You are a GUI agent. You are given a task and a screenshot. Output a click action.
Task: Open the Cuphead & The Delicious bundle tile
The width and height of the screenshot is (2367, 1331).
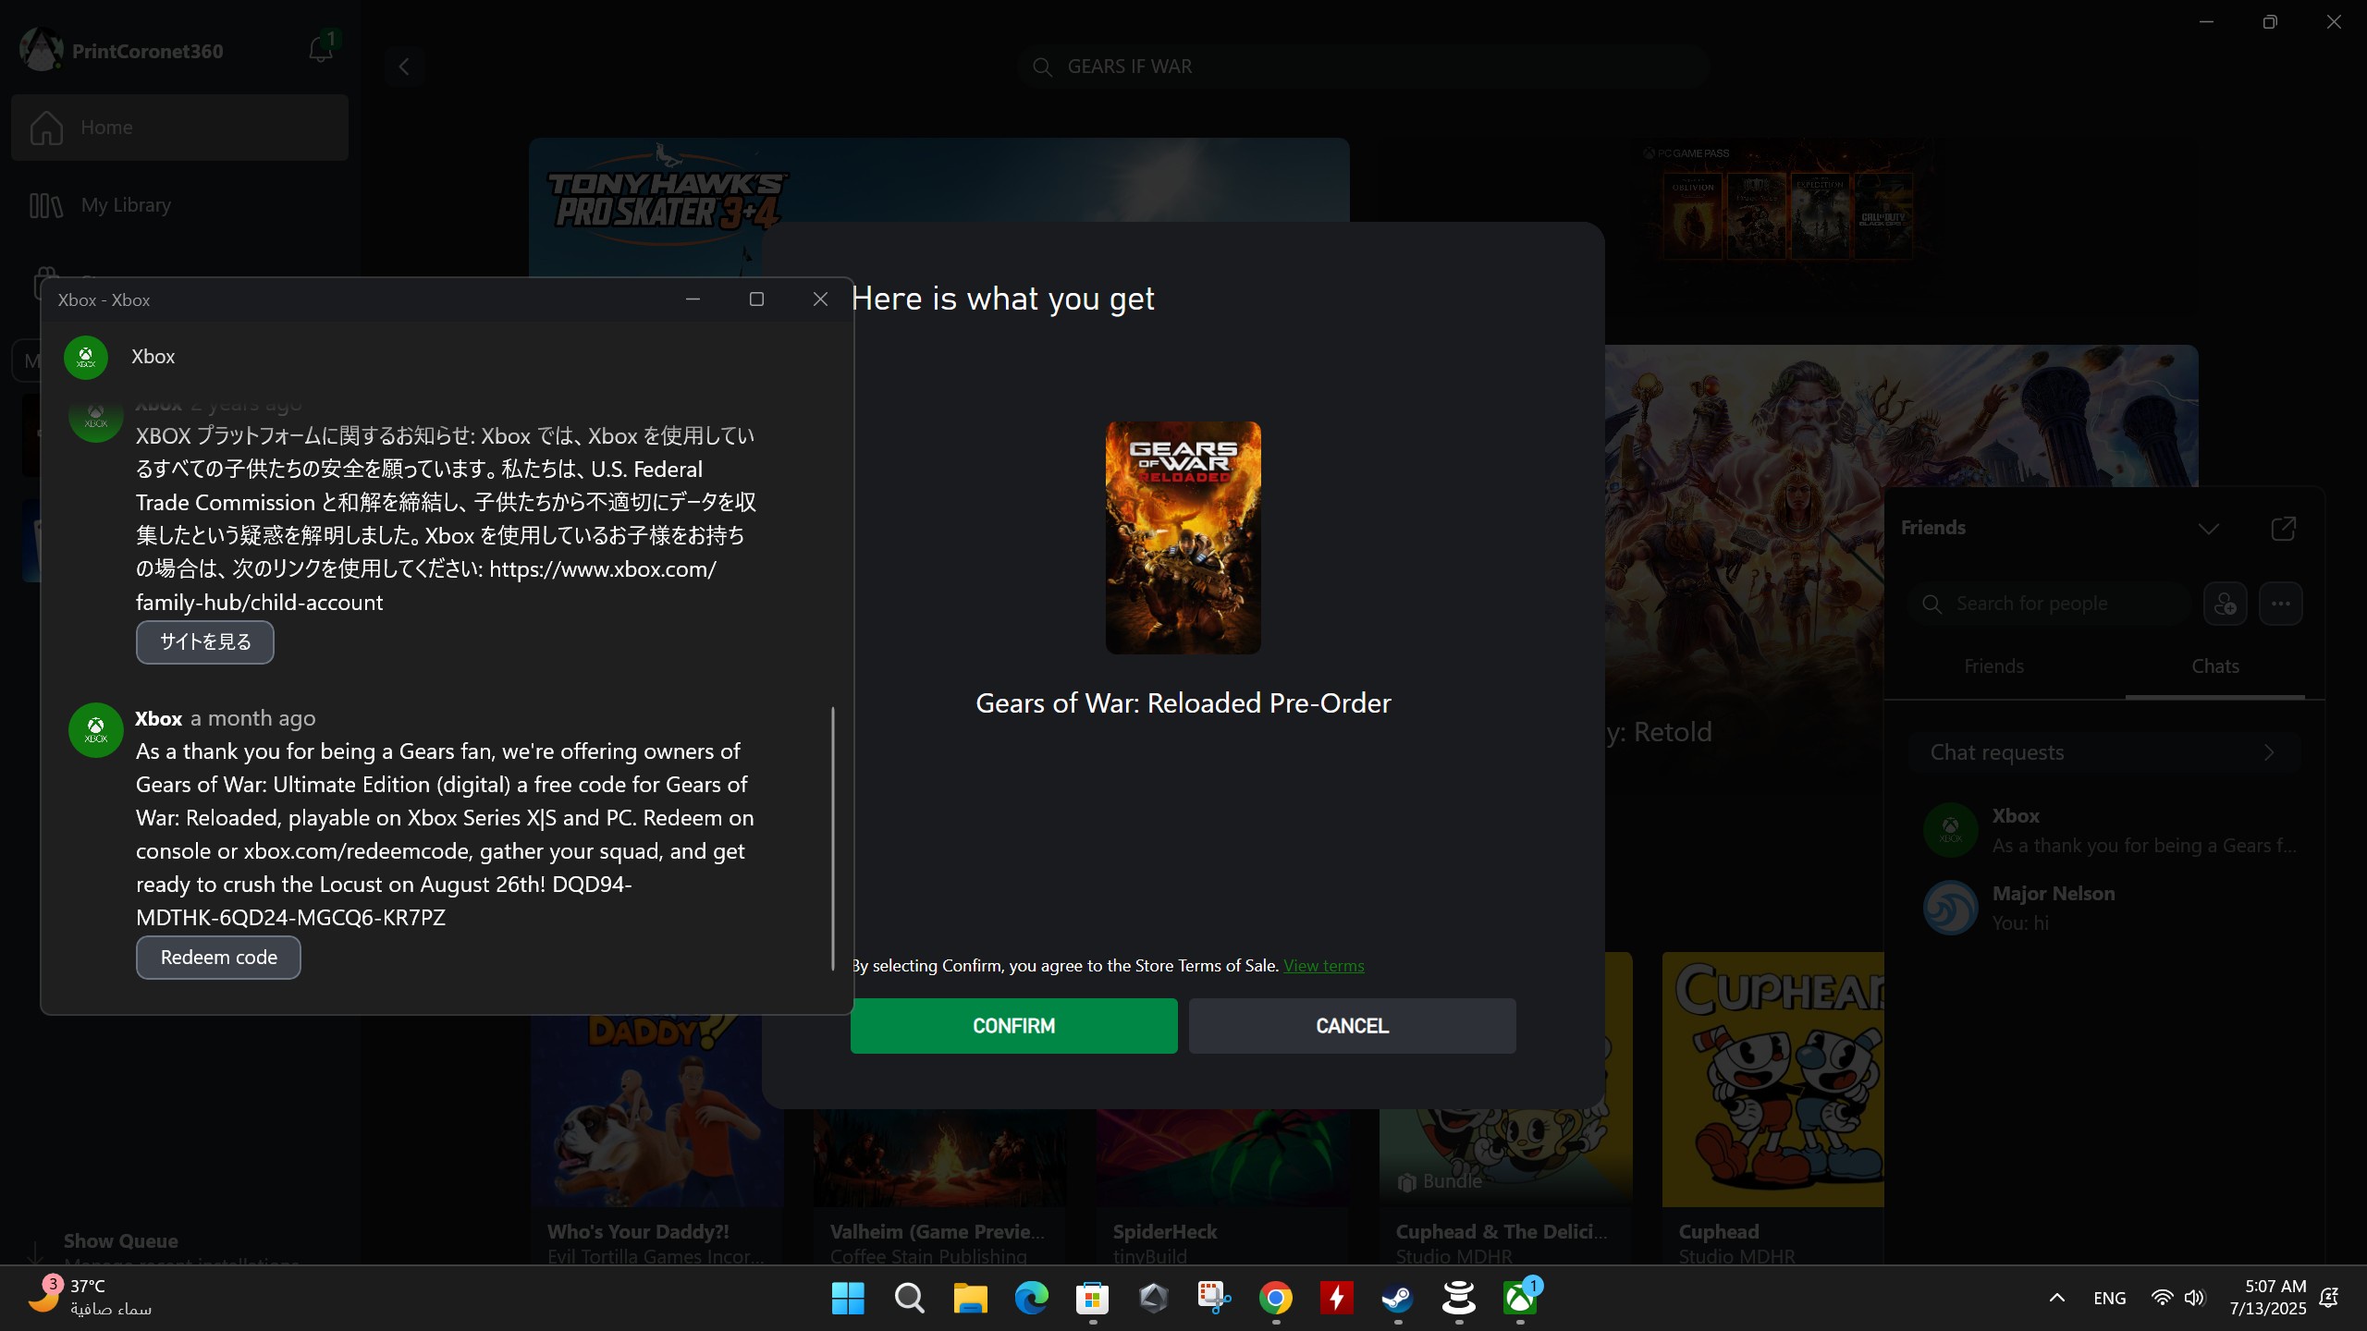pyautogui.click(x=1506, y=1187)
